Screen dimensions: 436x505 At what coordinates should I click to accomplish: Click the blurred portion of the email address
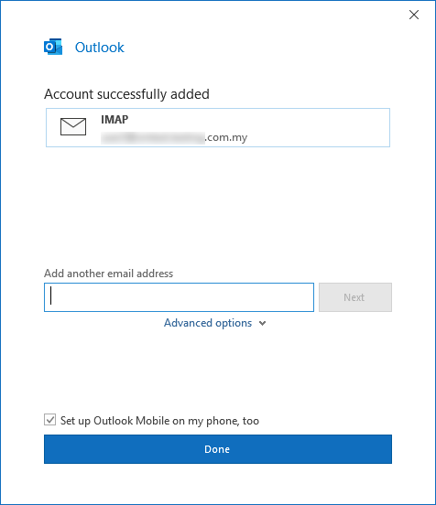coord(153,137)
